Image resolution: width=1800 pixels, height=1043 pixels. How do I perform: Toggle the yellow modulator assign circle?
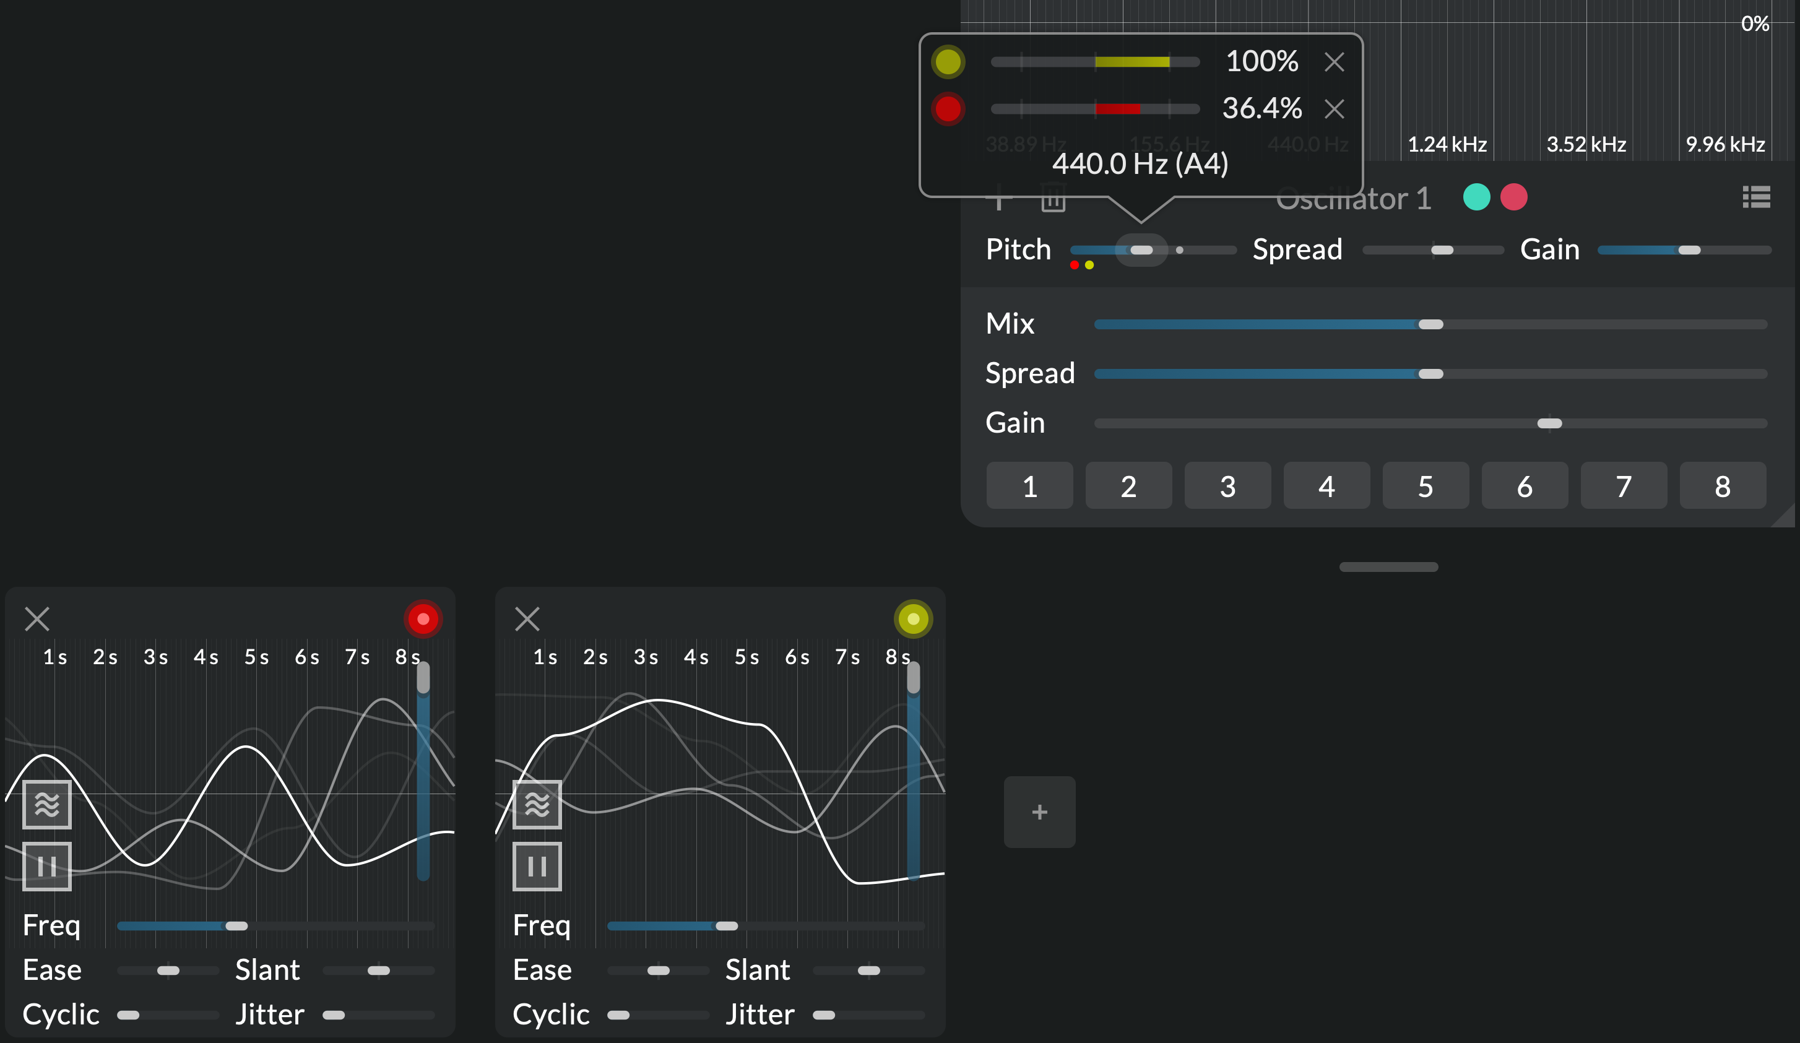(913, 618)
